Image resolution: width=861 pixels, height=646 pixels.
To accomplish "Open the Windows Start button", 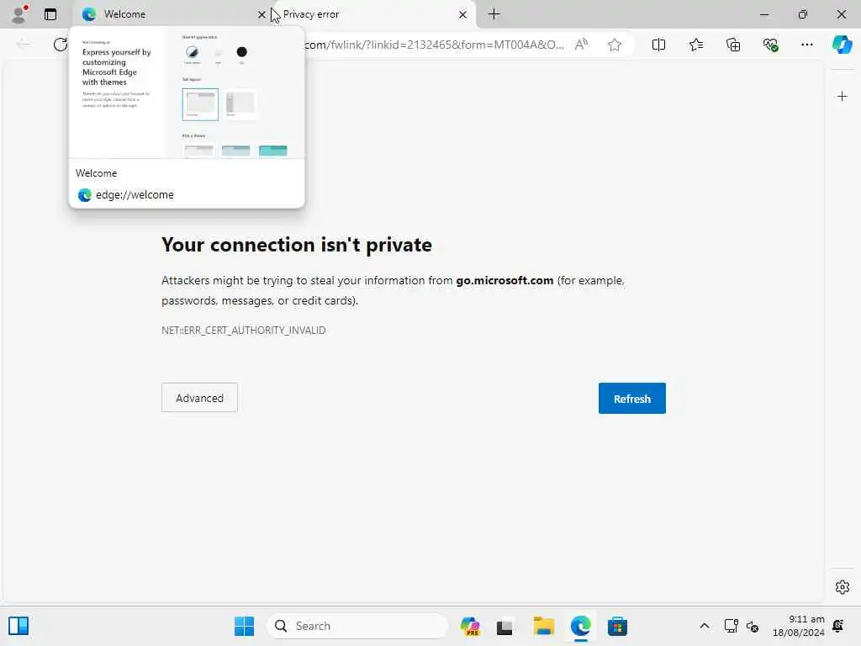I will click(245, 626).
